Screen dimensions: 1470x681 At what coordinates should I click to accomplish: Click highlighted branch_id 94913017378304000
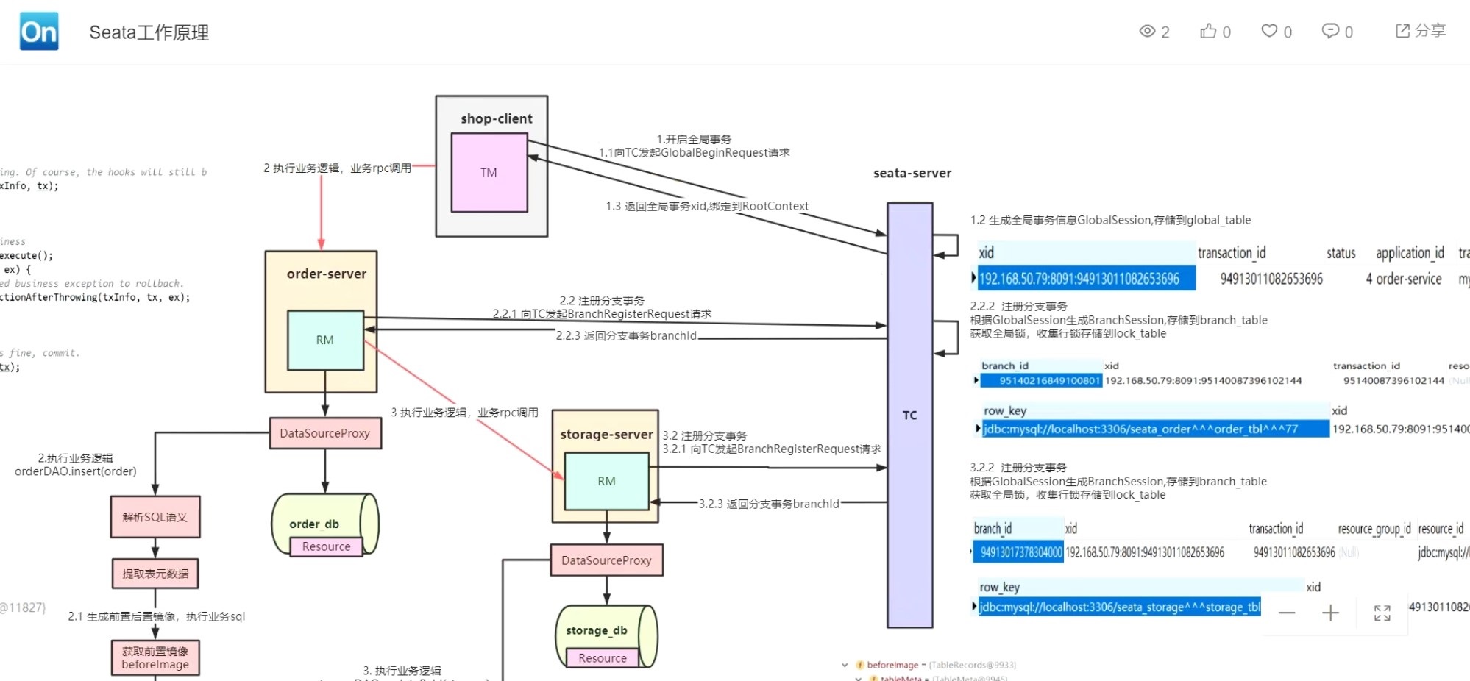click(1018, 552)
